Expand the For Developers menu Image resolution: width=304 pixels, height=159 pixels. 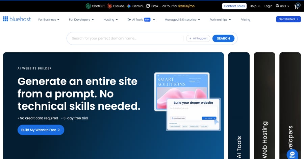(x=81, y=20)
